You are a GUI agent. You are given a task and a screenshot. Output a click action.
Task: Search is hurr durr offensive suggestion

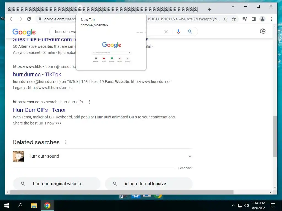(149, 184)
